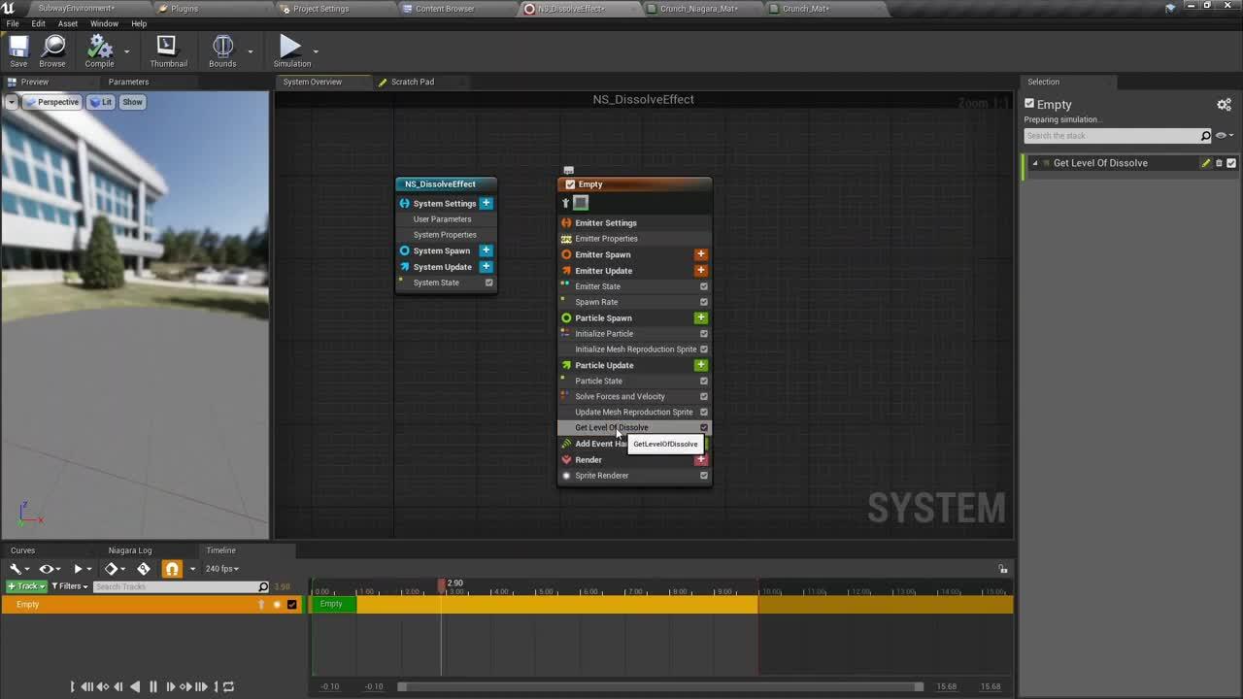Collapse the Get Level Of Dissolve row
Screen dimensions: 1243x699
coord(1035,163)
